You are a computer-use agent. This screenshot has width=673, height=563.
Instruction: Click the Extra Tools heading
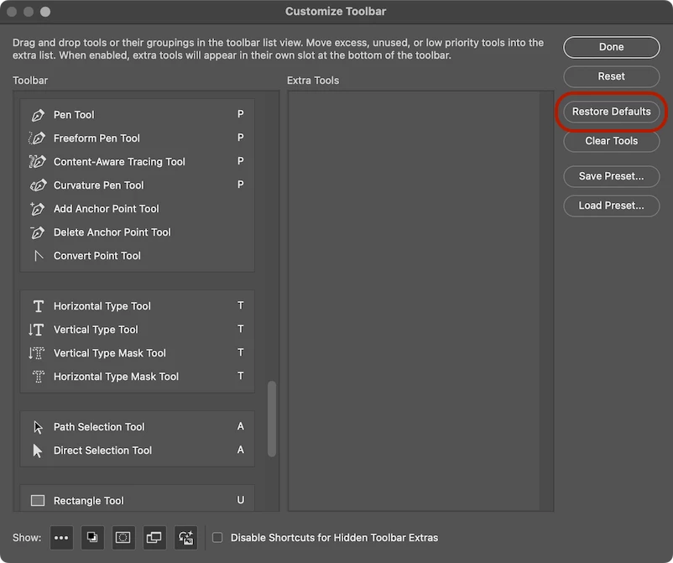[x=313, y=81]
